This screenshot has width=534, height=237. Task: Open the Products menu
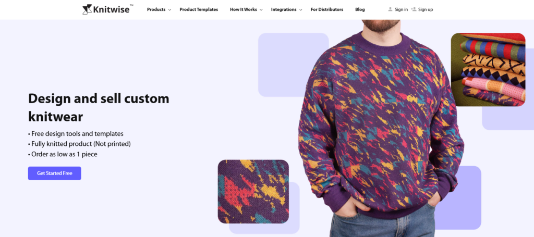coord(156,9)
